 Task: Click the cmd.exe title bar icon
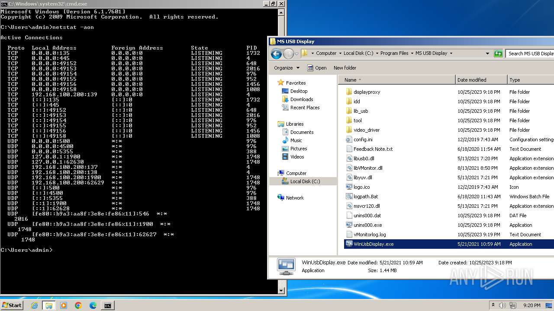(4, 3)
